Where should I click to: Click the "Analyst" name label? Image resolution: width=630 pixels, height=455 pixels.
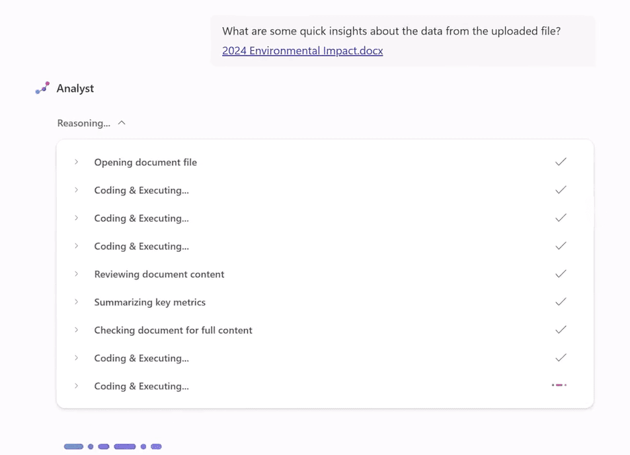click(x=75, y=88)
